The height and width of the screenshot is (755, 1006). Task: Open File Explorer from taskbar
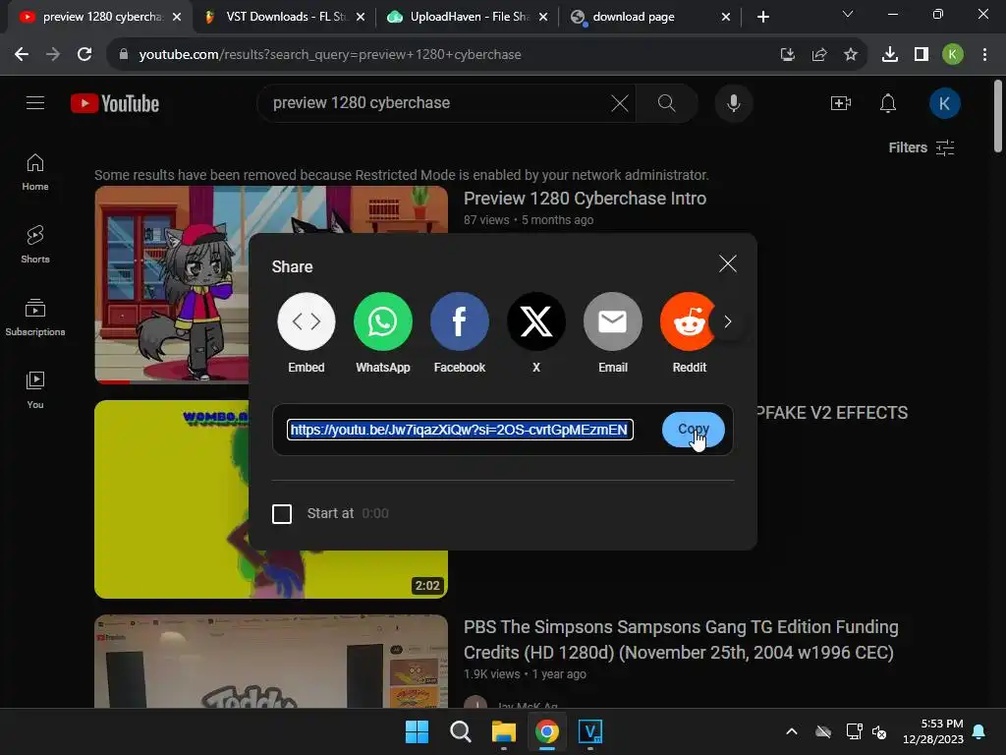click(x=504, y=731)
